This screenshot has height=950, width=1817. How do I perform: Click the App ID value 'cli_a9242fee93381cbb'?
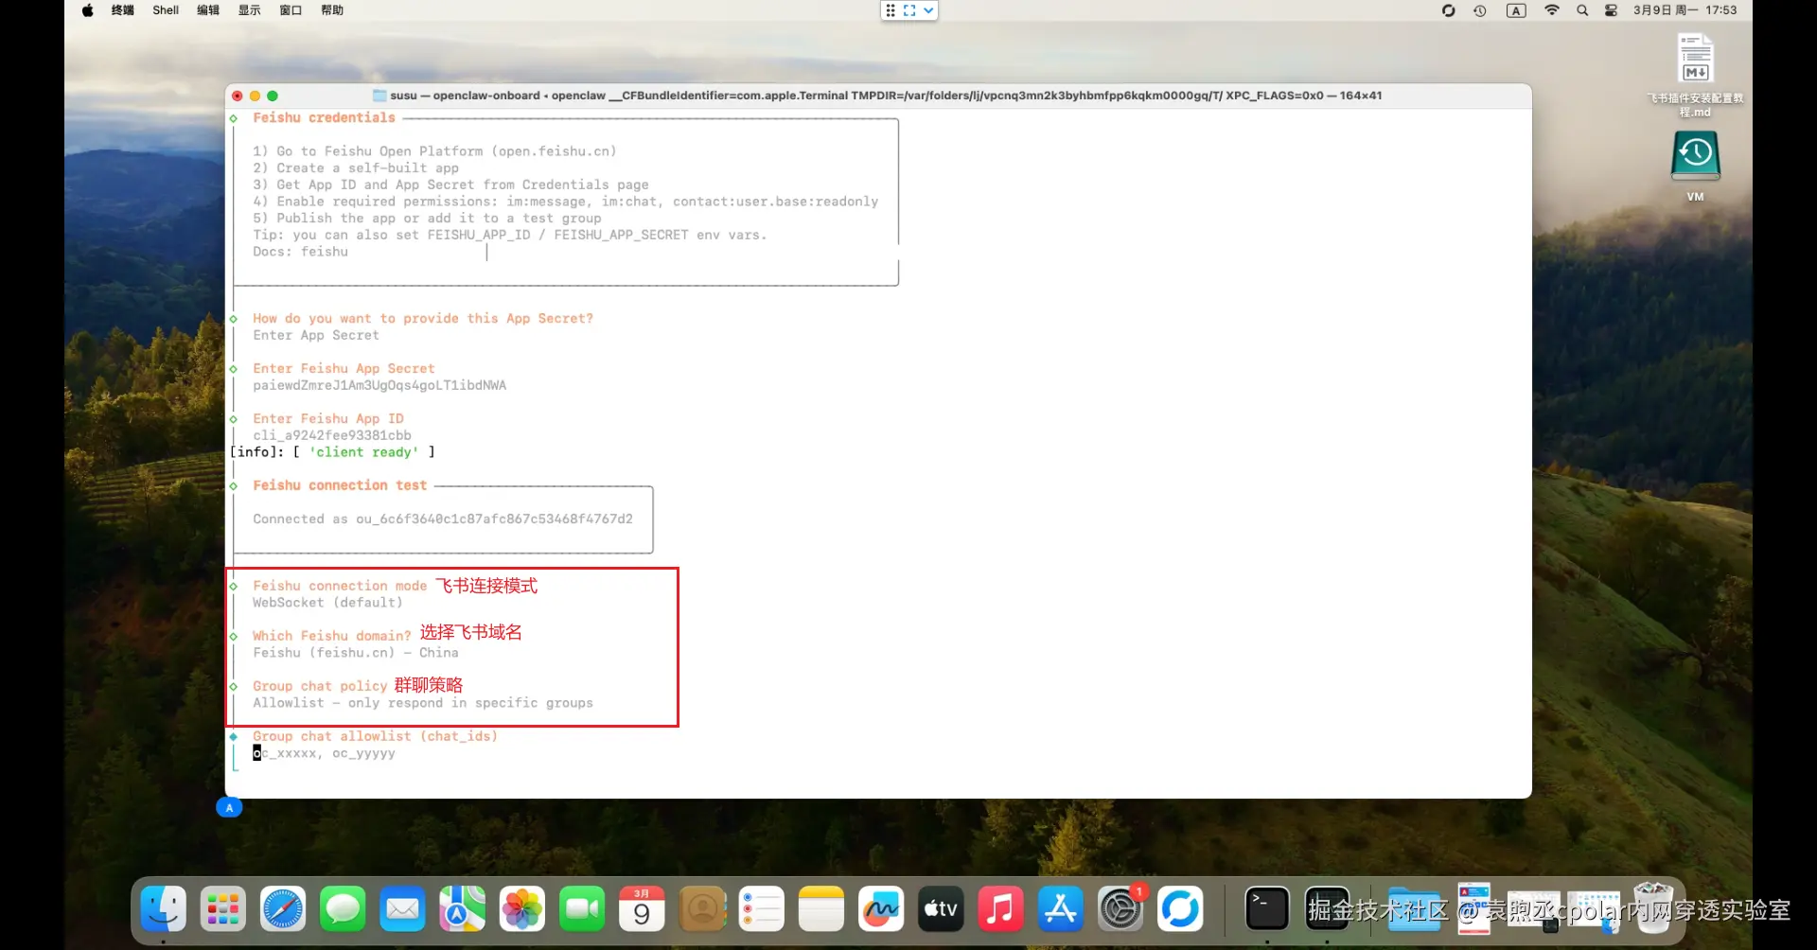pyautogui.click(x=332, y=435)
